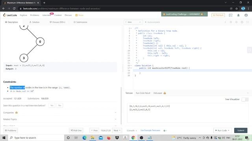Reset code to default icon
The height and width of the screenshot is (141, 252).
(x=236, y=22)
